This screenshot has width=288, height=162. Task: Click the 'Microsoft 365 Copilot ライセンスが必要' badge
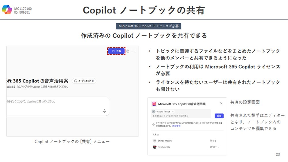point(148,26)
